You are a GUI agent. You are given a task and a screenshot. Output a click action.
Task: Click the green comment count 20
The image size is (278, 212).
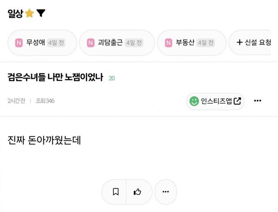[x=112, y=78]
